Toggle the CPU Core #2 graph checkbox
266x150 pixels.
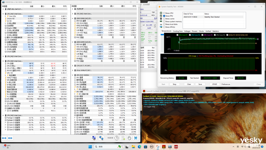click(190, 35)
